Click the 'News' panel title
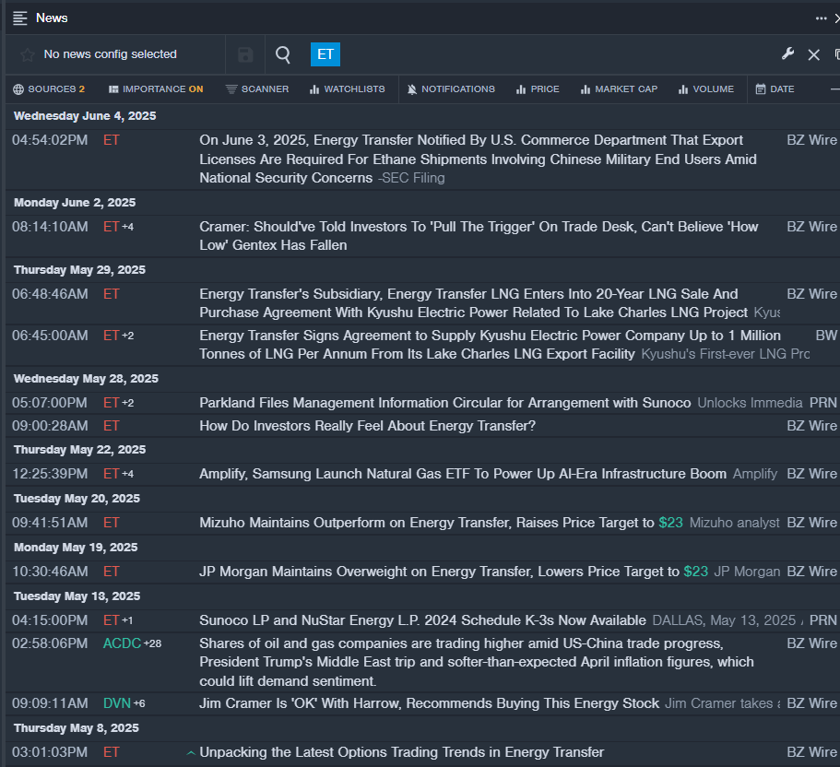 52,18
